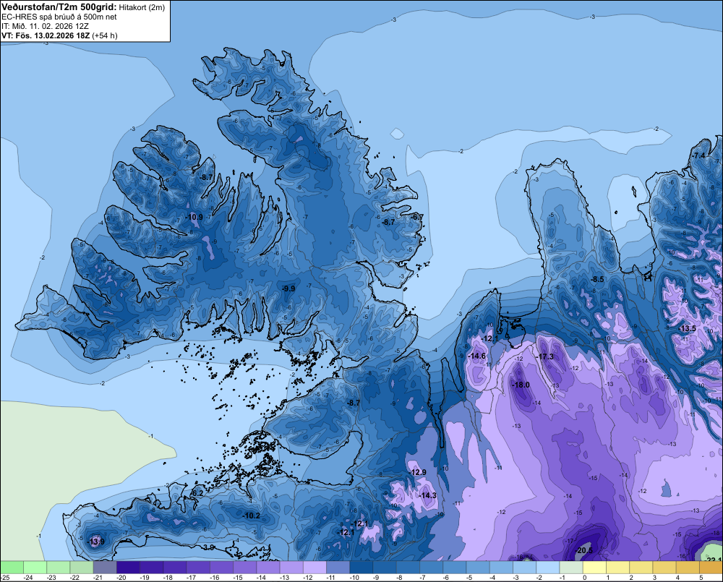Select the 4 legend color swatch

[688, 568]
